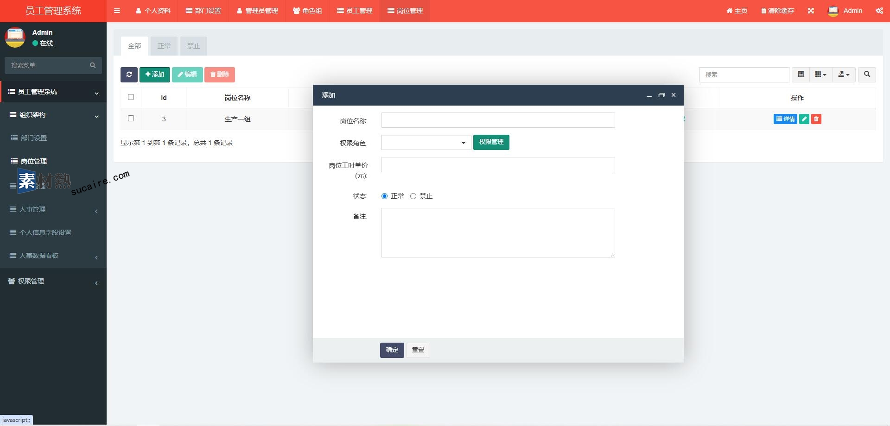Click the fullscreen icon in top bar
The height and width of the screenshot is (426, 890).
point(811,11)
